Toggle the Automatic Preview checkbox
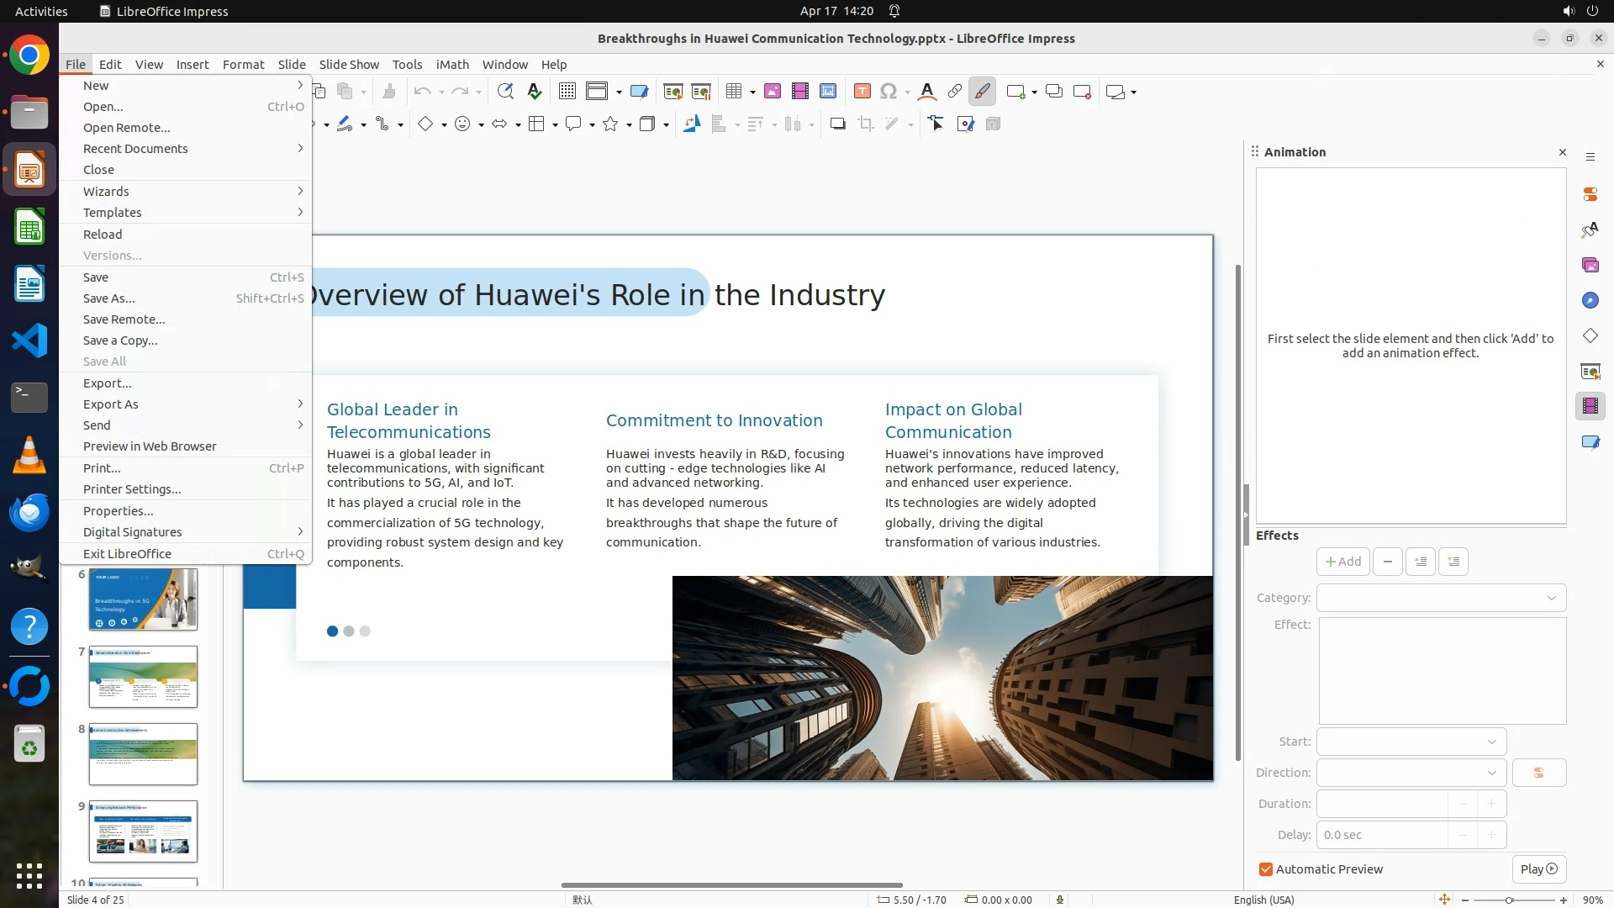1614x908 pixels. coord(1266,869)
